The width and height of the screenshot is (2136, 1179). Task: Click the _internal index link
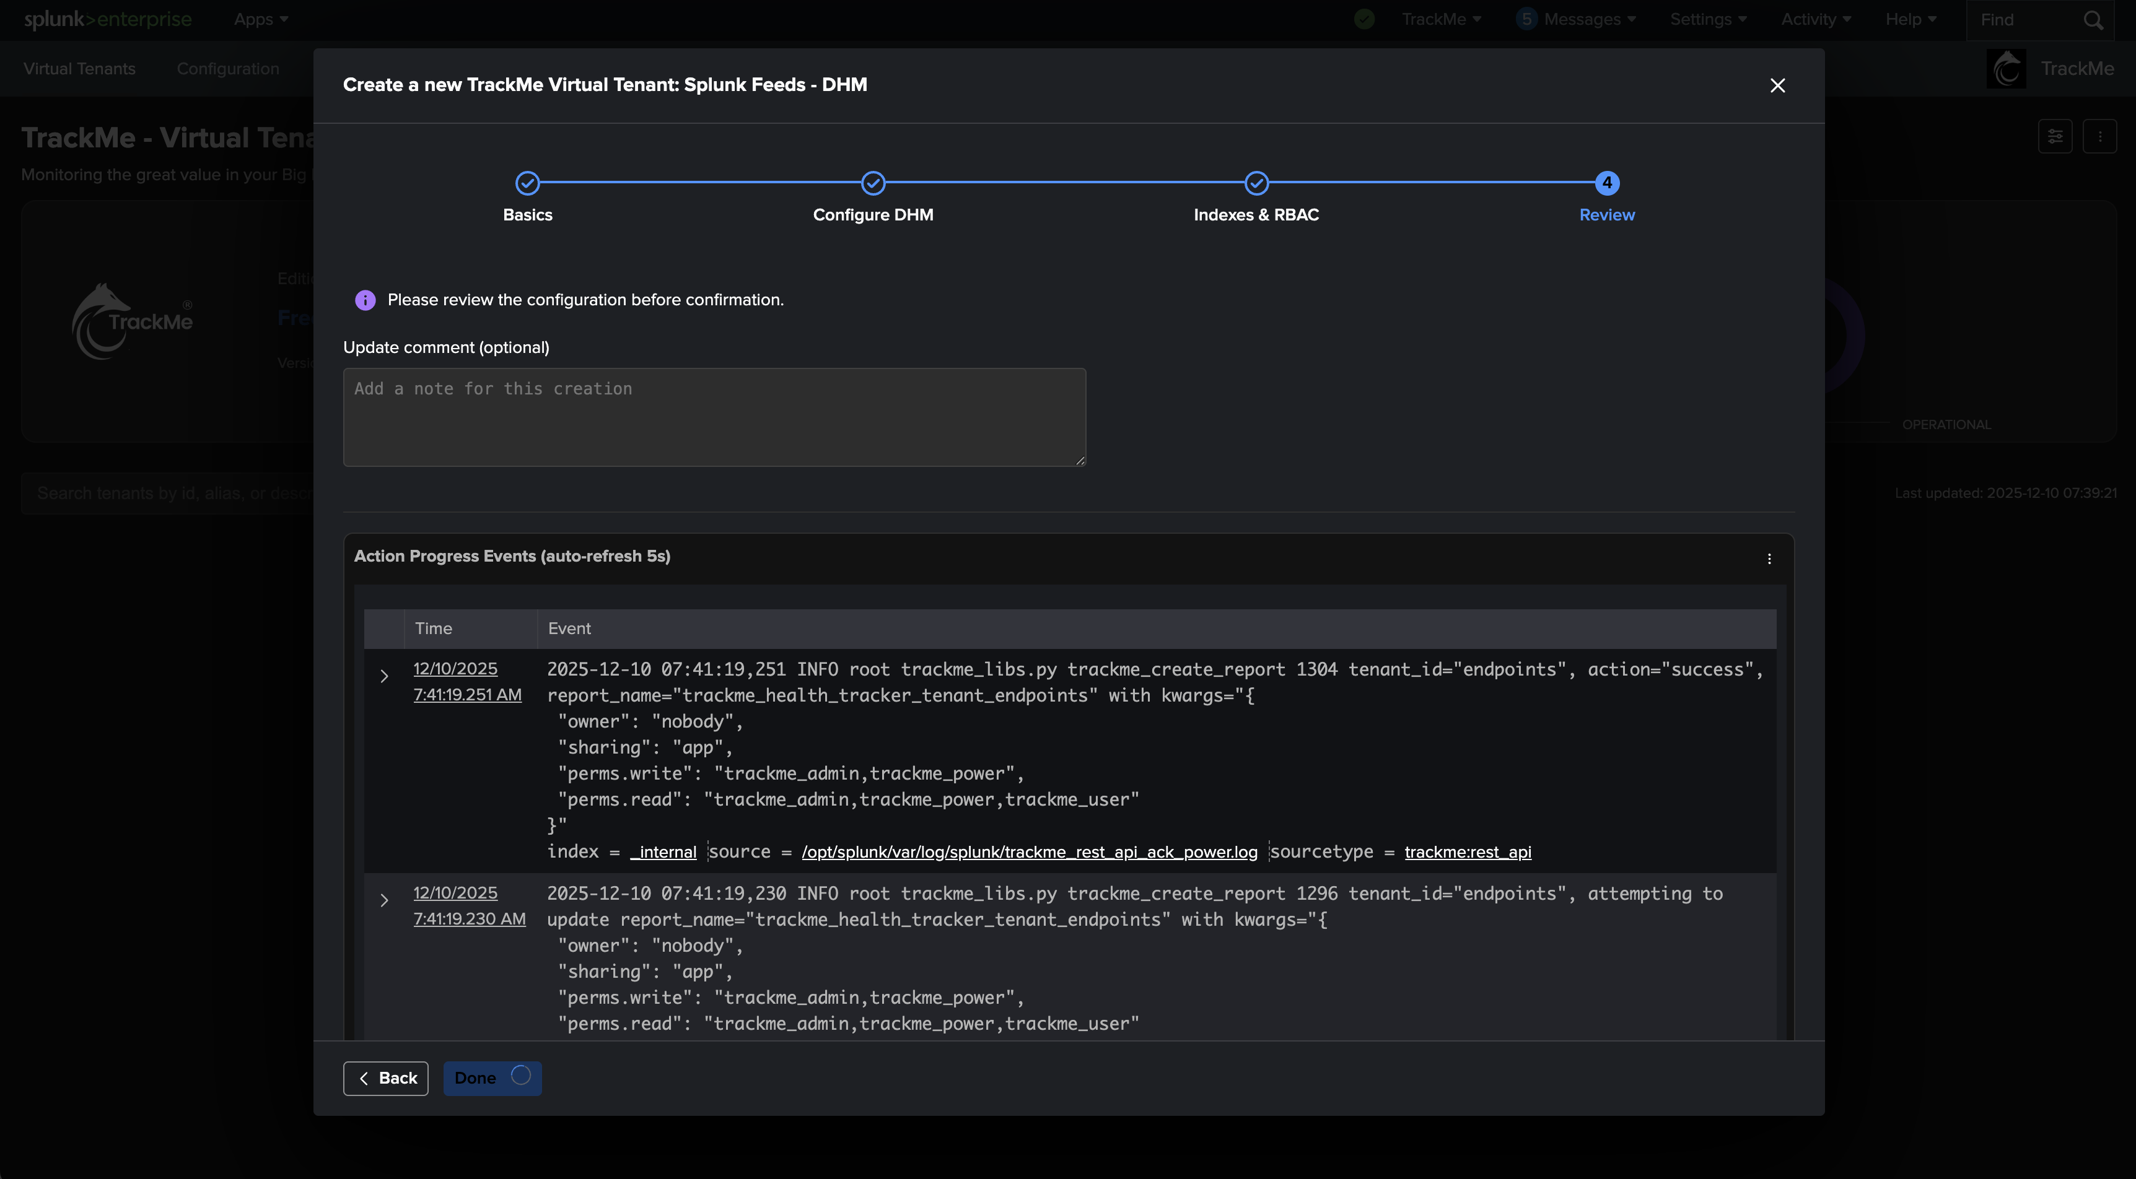(663, 852)
